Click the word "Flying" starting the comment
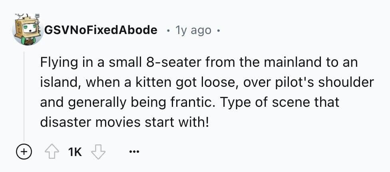Image resolution: width=390 pixels, height=172 pixels. coord(57,63)
